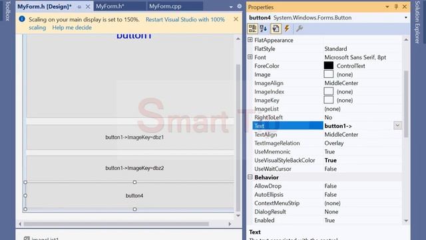
Task: Click the ImageKey preview box
Action: tap(329, 100)
